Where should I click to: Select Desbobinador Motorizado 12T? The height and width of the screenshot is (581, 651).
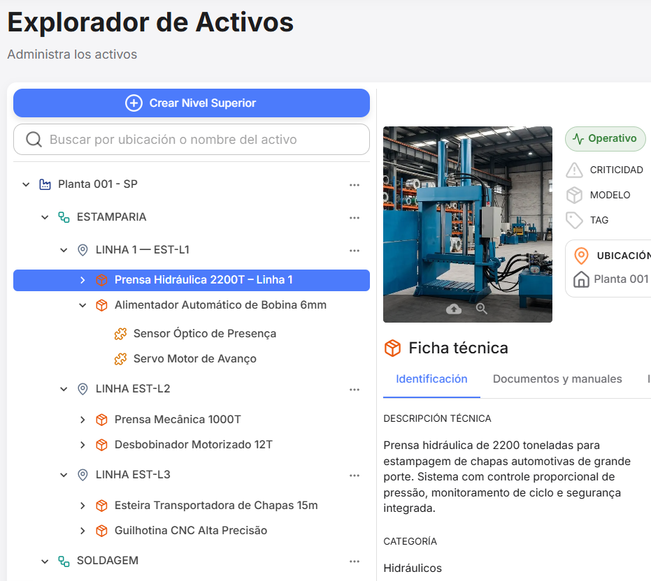pos(194,445)
